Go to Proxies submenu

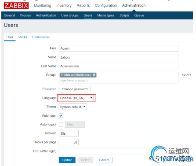[25, 15]
